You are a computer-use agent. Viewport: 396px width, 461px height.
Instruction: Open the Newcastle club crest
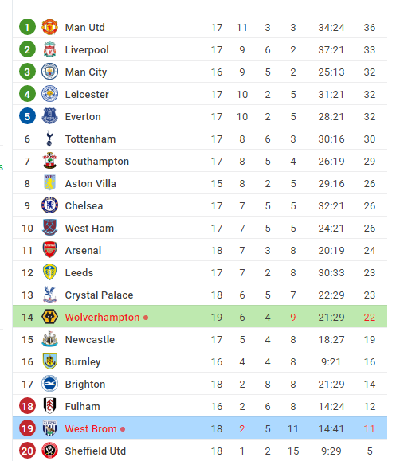tap(49, 339)
